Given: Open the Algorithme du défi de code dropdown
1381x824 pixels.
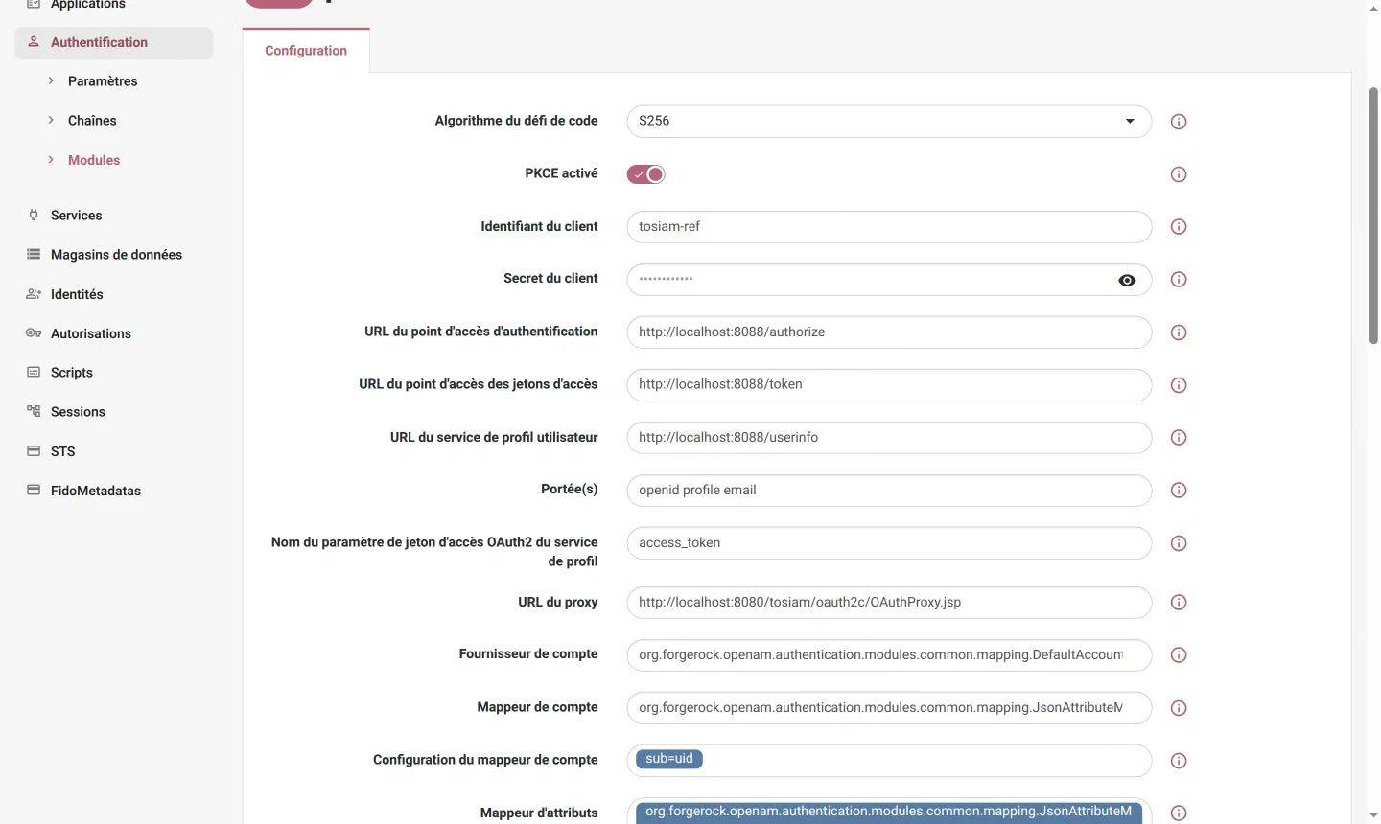Looking at the screenshot, I should (889, 122).
